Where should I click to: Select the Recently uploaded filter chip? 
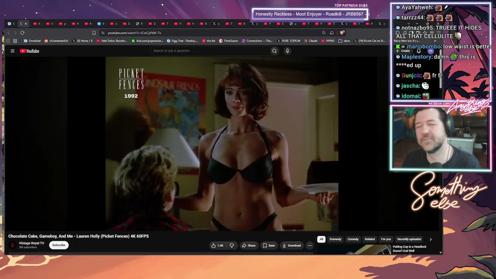[409, 239]
